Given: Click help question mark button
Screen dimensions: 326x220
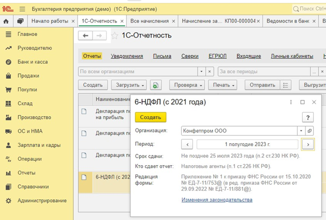Looking at the screenshot, I should (x=308, y=118).
